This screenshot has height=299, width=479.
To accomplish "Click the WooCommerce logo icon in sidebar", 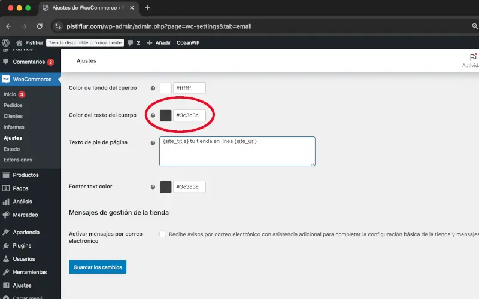I will pos(6,80).
